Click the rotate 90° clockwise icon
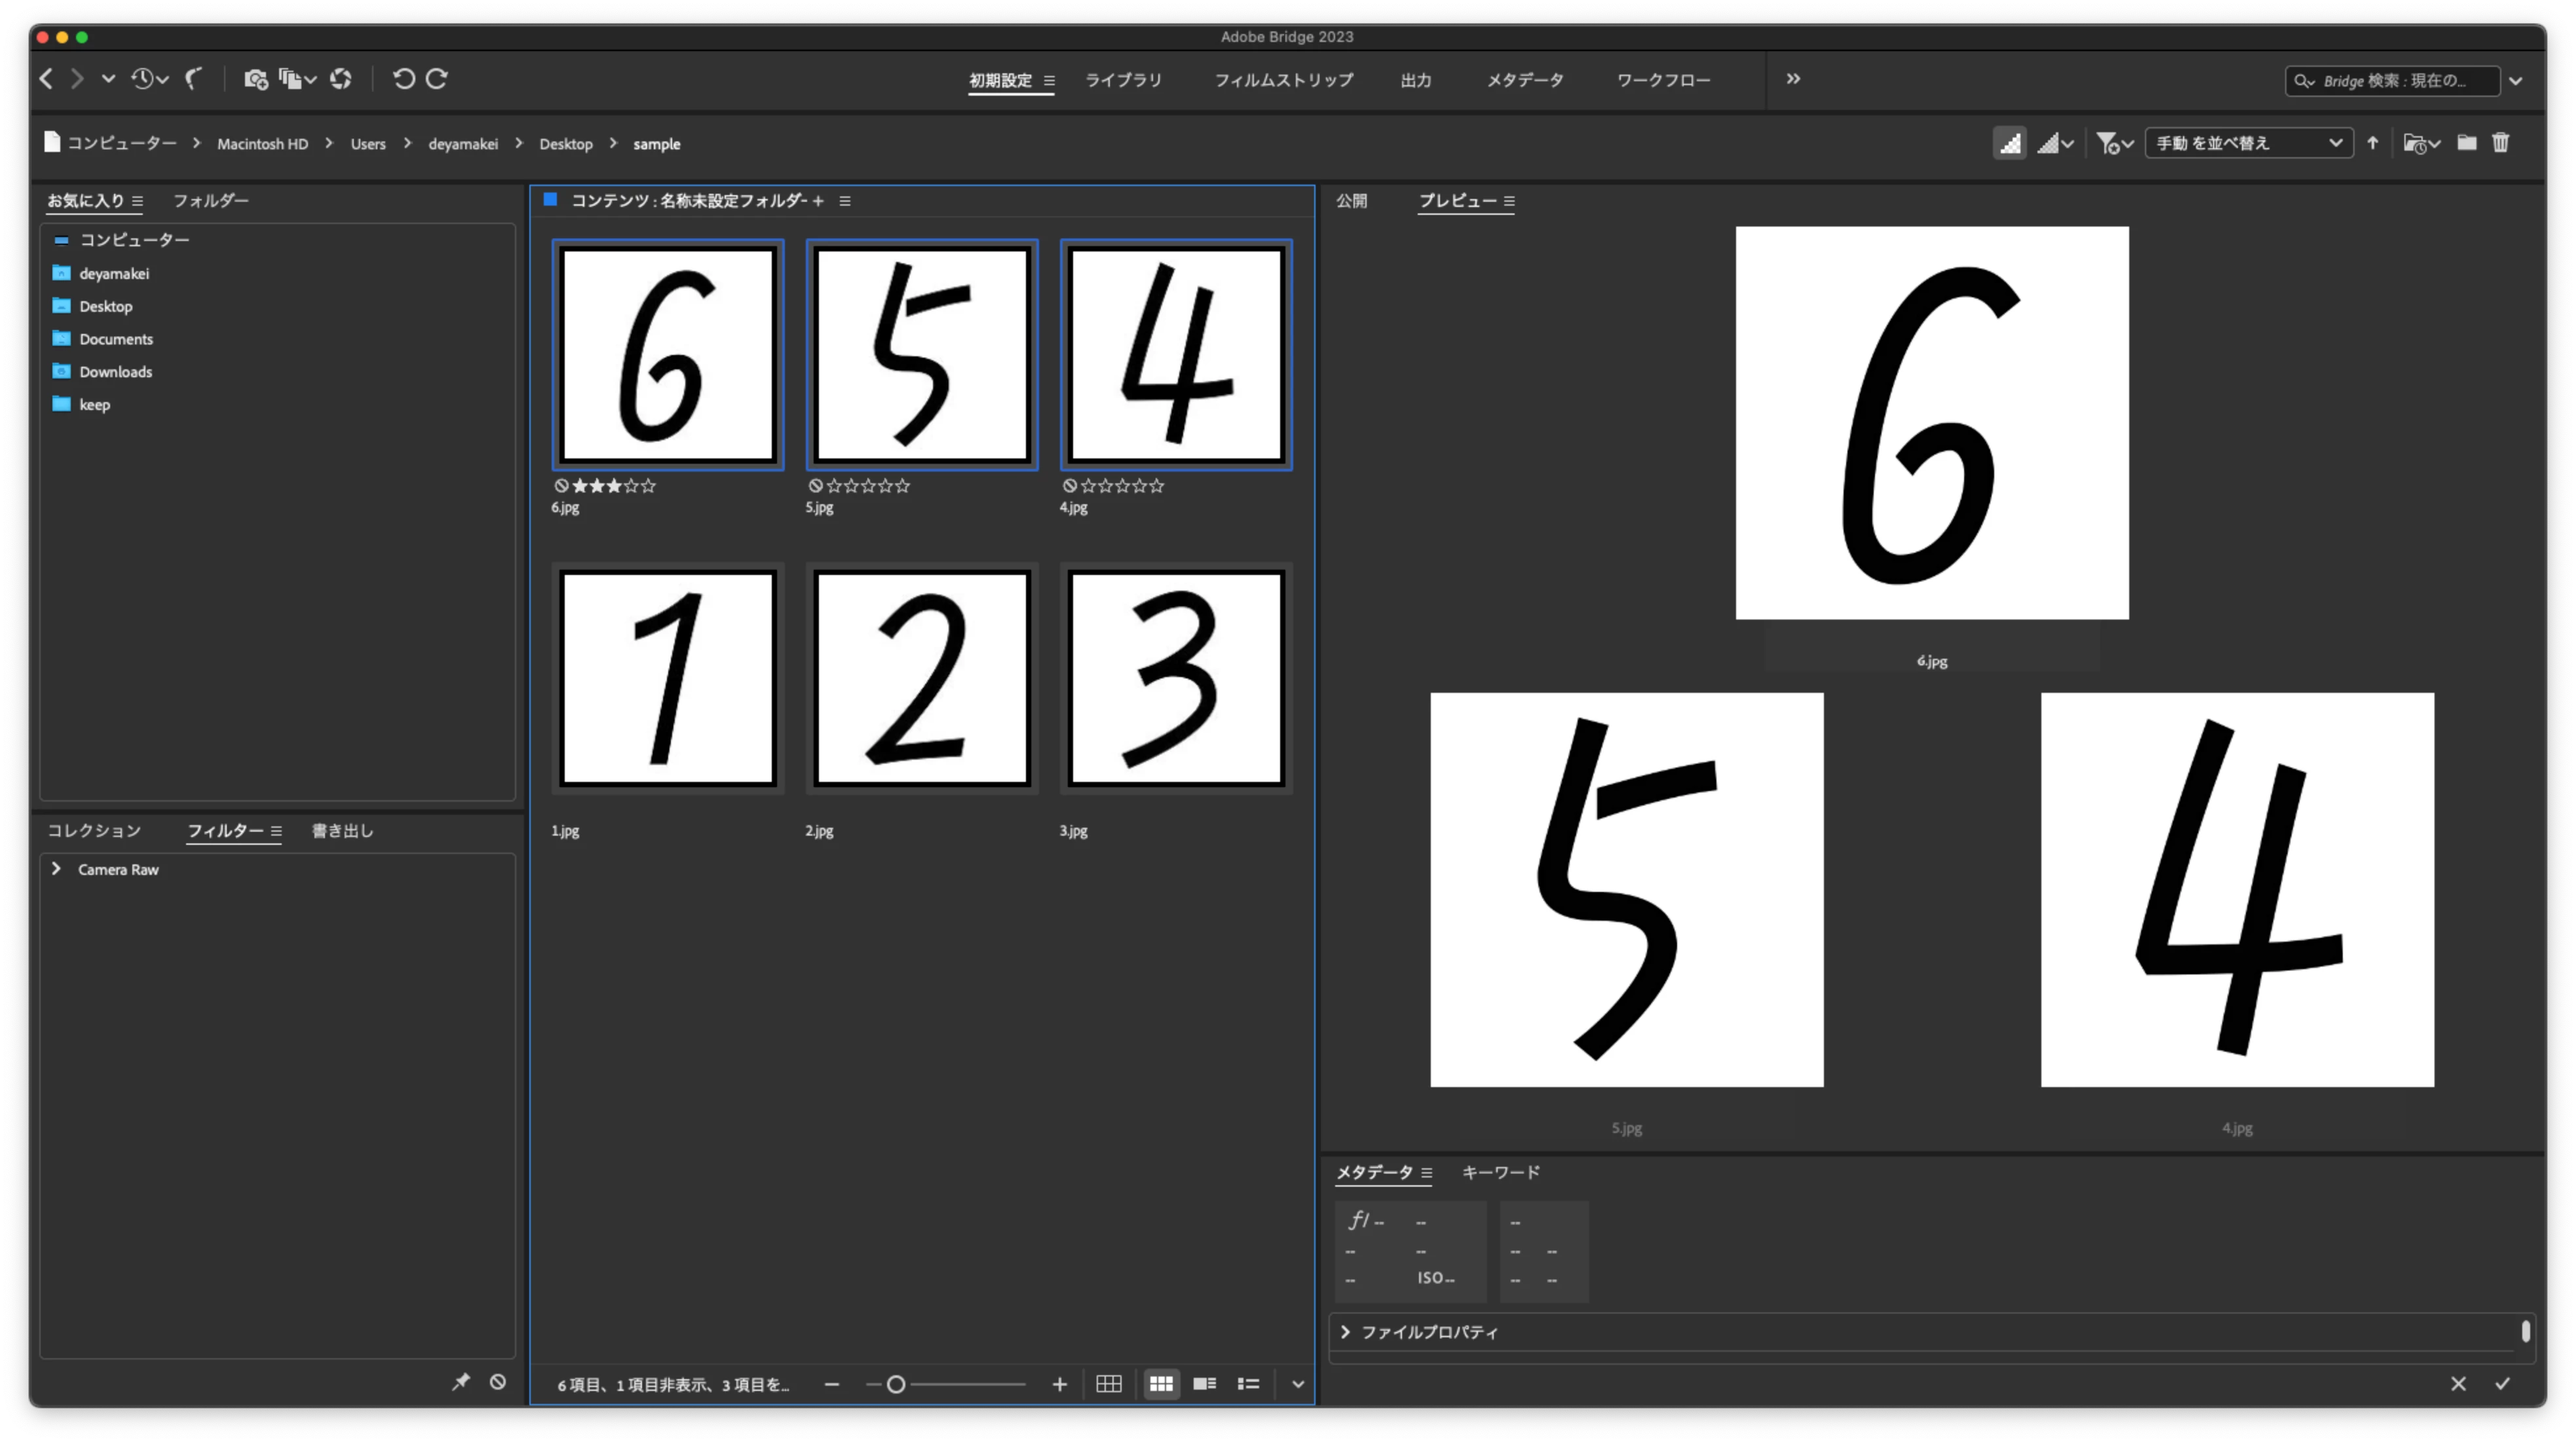 point(437,79)
